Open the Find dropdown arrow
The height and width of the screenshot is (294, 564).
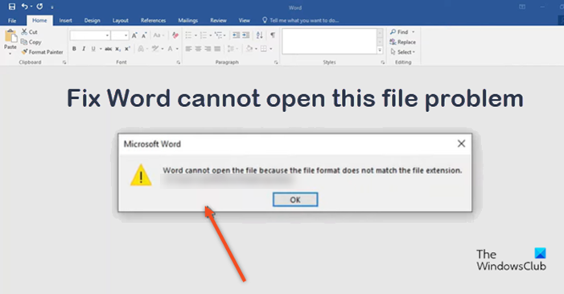414,31
